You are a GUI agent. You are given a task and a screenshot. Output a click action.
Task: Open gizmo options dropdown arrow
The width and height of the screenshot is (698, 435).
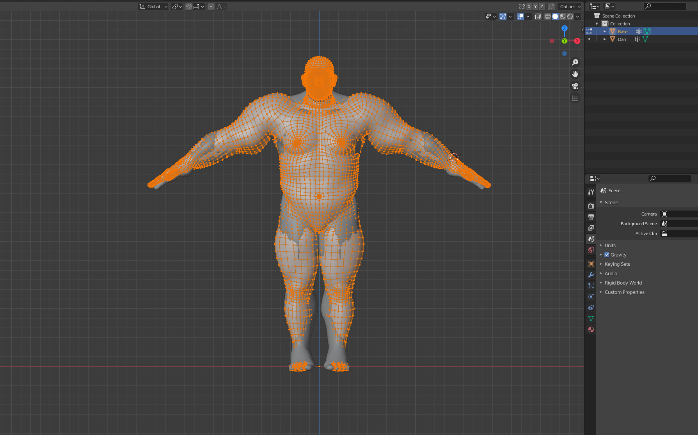point(510,16)
